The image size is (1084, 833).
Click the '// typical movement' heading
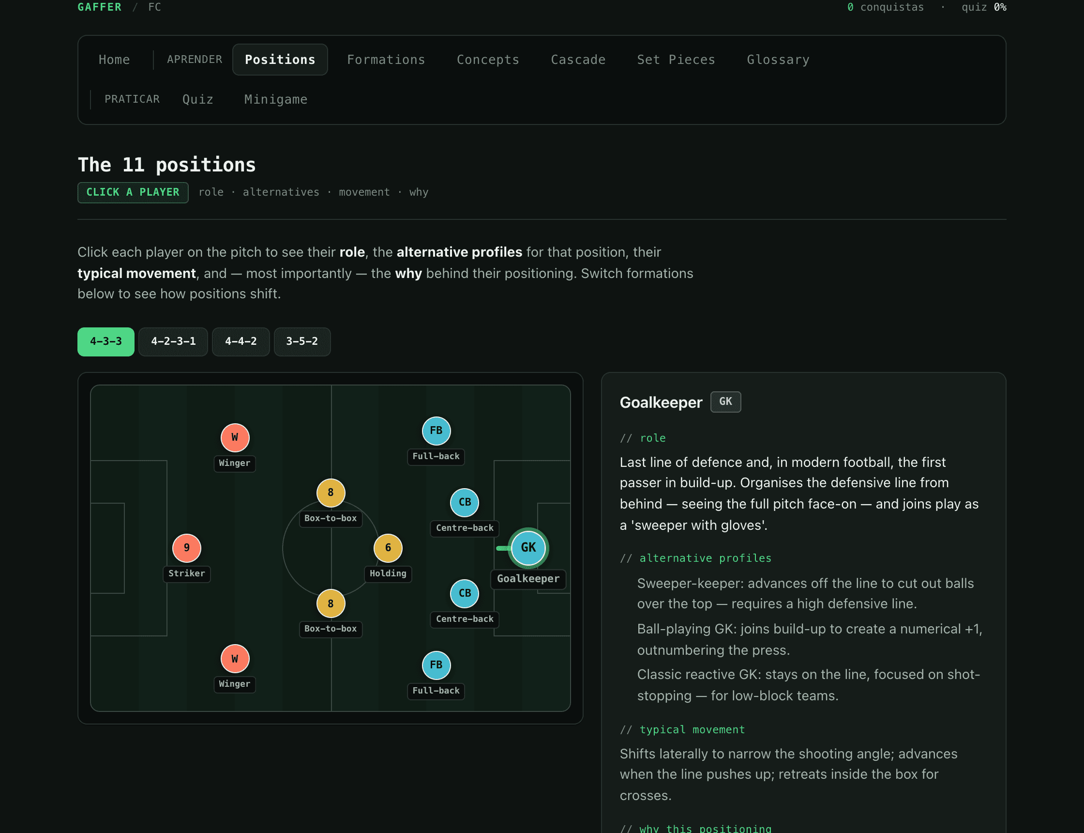[682, 730]
